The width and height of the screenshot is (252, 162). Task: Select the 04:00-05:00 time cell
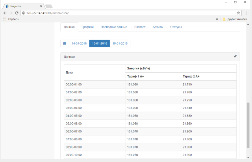95,116
